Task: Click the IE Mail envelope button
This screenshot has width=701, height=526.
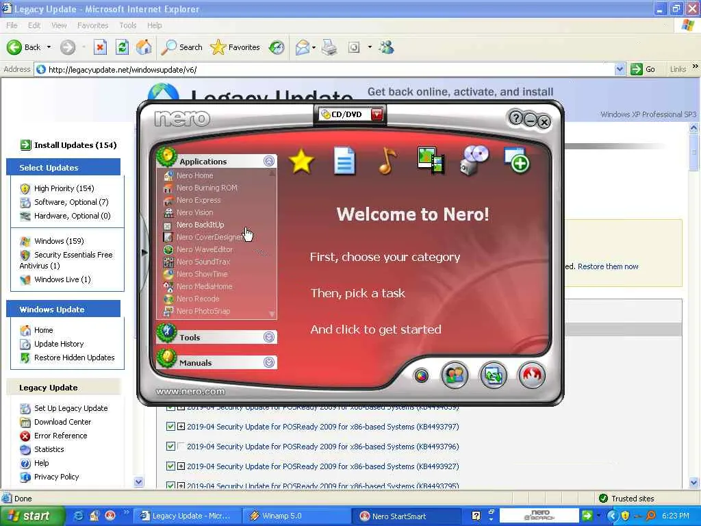Action: 303,47
